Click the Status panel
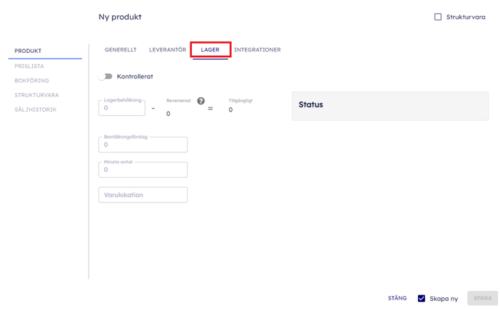 point(390,106)
